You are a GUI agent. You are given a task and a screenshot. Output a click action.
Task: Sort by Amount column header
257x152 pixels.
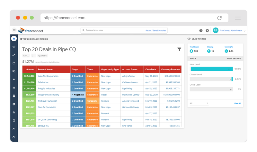tap(31, 69)
